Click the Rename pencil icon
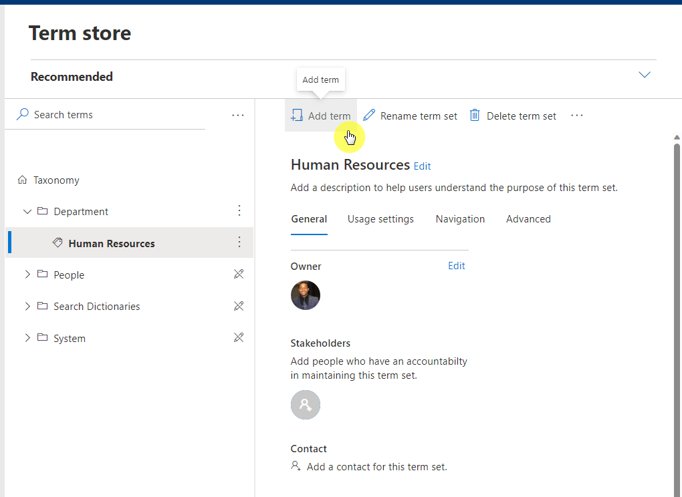 [x=369, y=115]
